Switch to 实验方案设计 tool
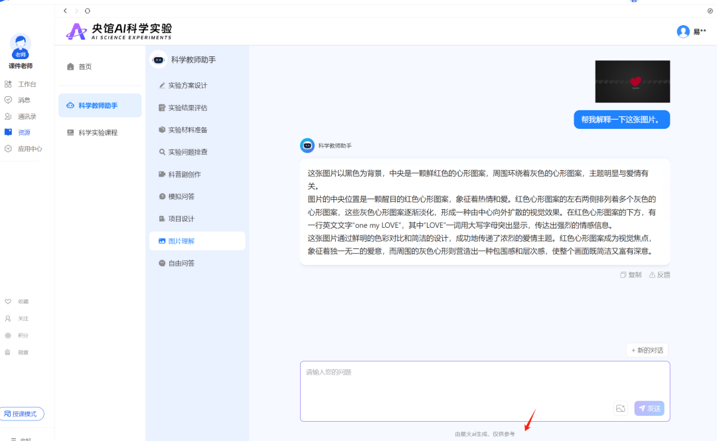717x441 pixels. [x=187, y=86]
